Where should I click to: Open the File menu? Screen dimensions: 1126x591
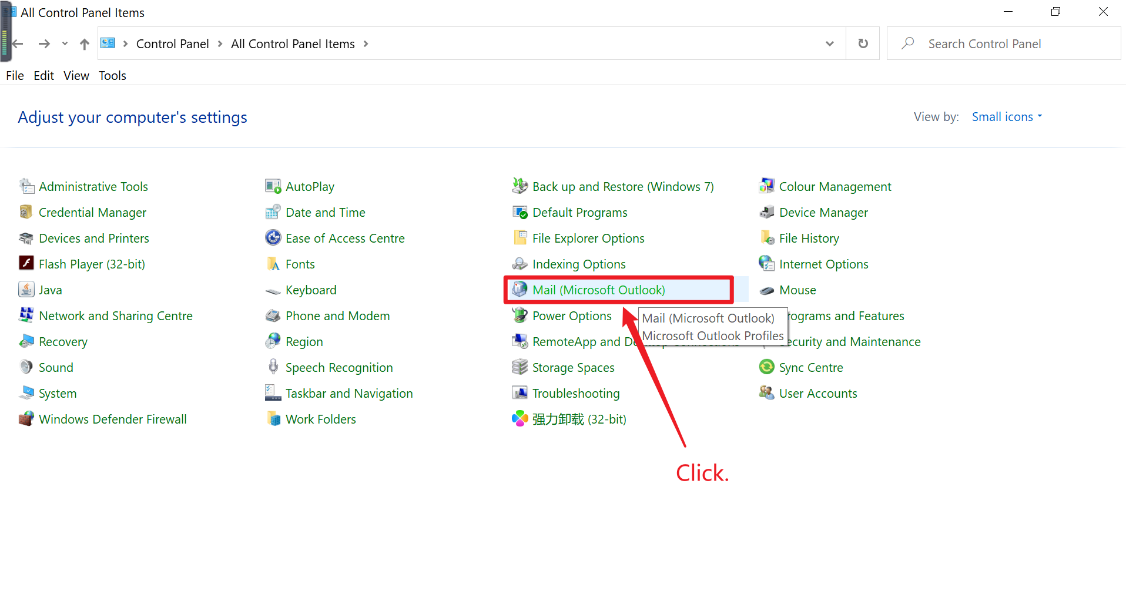pyautogui.click(x=15, y=75)
